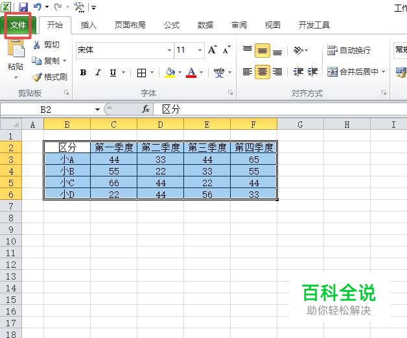Expand the 粘贴 options arrow
Screen dimensions: 407x338
[x=16, y=77]
